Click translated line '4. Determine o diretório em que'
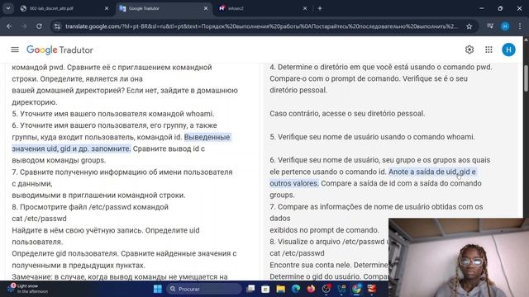Viewport: 529px width, 297px height. [x=380, y=67]
